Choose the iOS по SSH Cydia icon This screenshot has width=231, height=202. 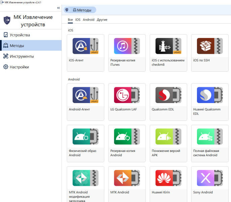[x=210, y=46]
